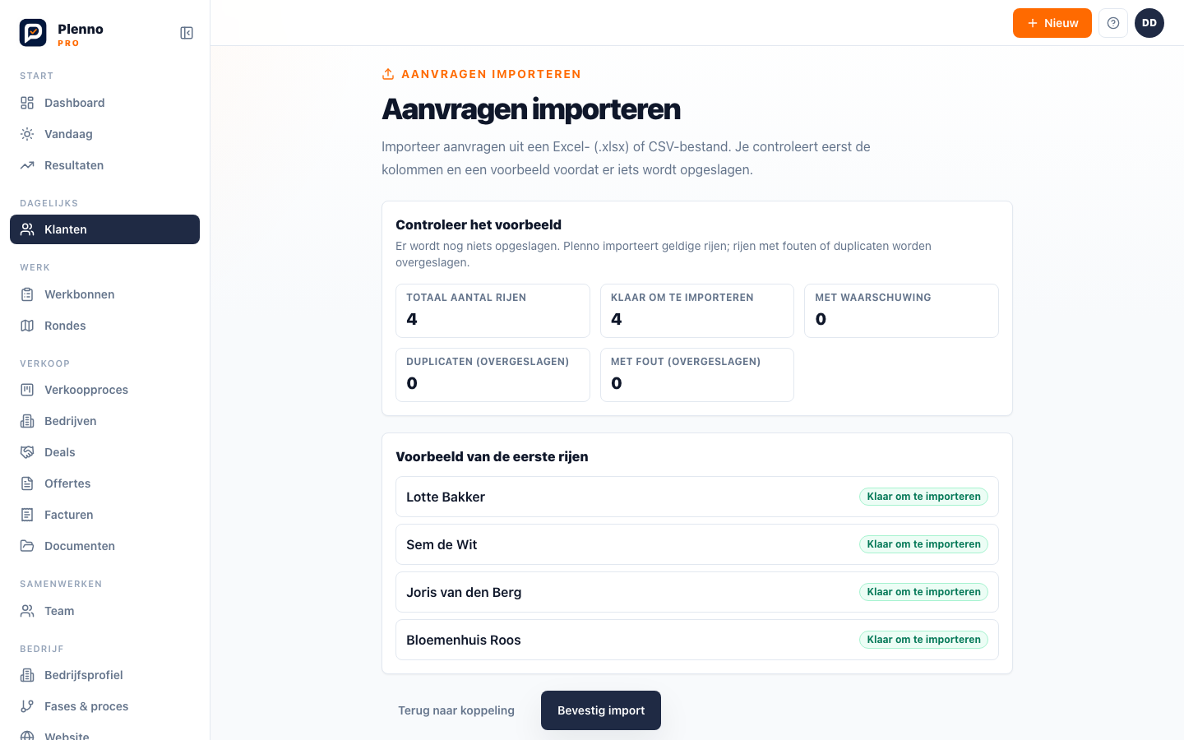1184x740 pixels.
Task: Click the Totaal aantal rijen stat card
Action: coord(493,311)
